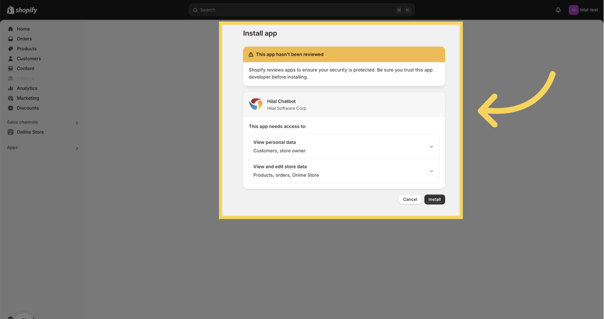Click the Finance sidebar icon
Image resolution: width=604 pixels, height=319 pixels.
10,78
